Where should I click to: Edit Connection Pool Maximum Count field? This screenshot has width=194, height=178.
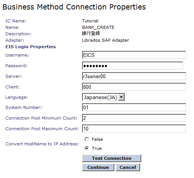coord(134,129)
